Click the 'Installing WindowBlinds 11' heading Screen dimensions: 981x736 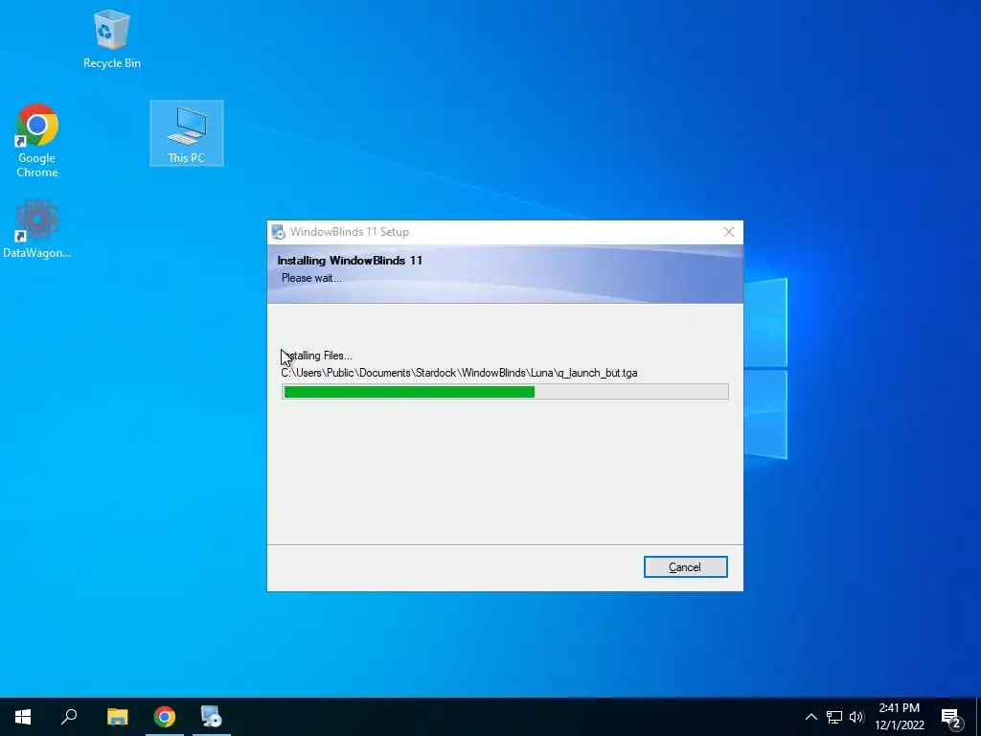tap(350, 261)
